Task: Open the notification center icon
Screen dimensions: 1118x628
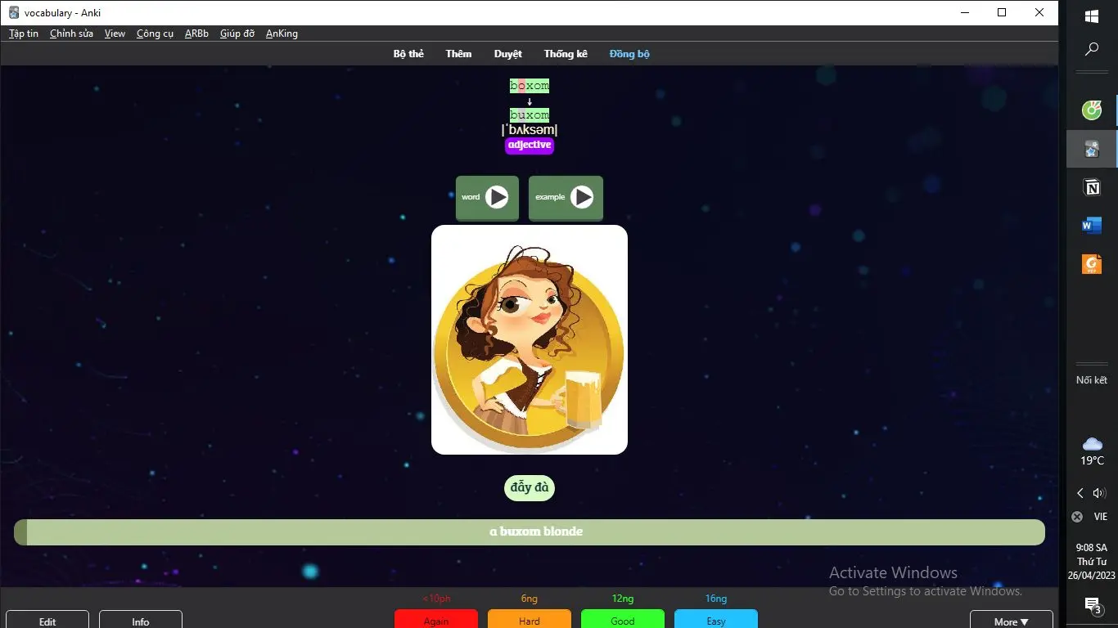Action: pos(1092,605)
